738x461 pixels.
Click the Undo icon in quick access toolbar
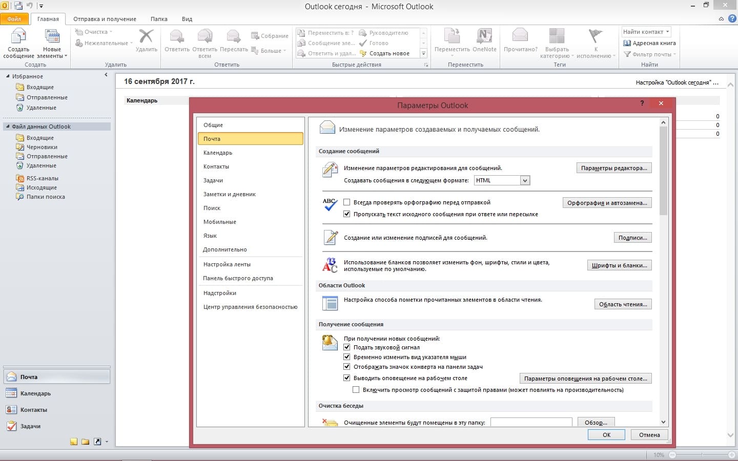click(30, 6)
